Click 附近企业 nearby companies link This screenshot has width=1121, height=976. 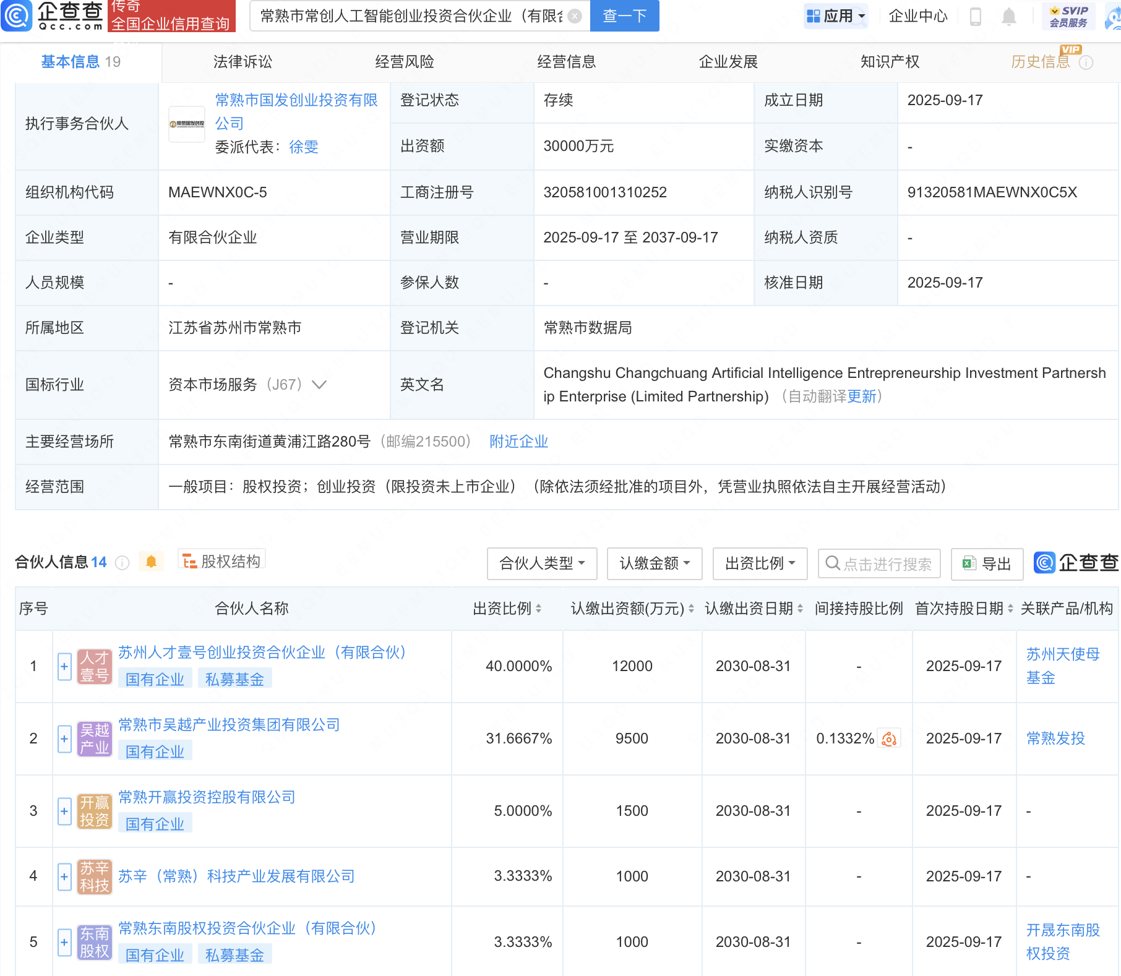pyautogui.click(x=518, y=442)
